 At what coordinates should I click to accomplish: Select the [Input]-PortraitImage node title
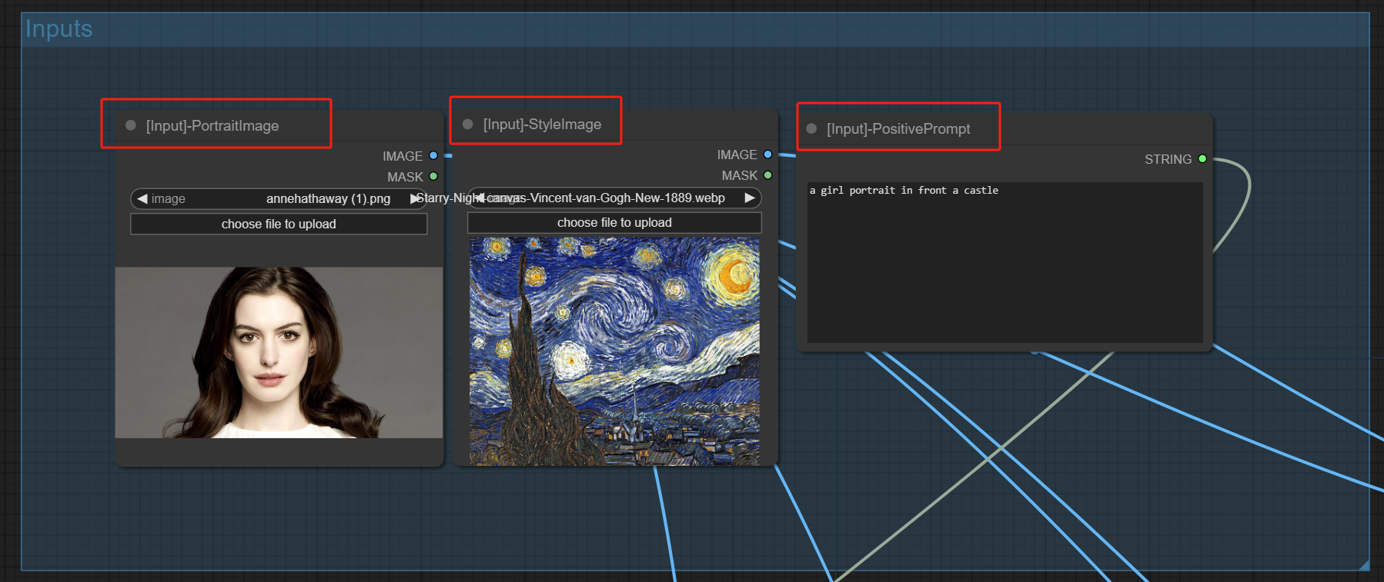[x=212, y=125]
